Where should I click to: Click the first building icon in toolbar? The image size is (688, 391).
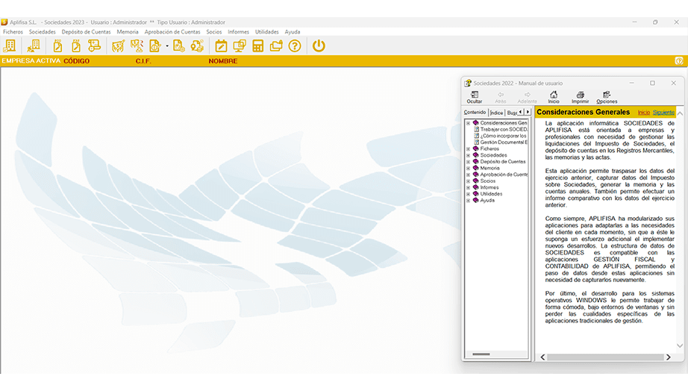[9, 46]
